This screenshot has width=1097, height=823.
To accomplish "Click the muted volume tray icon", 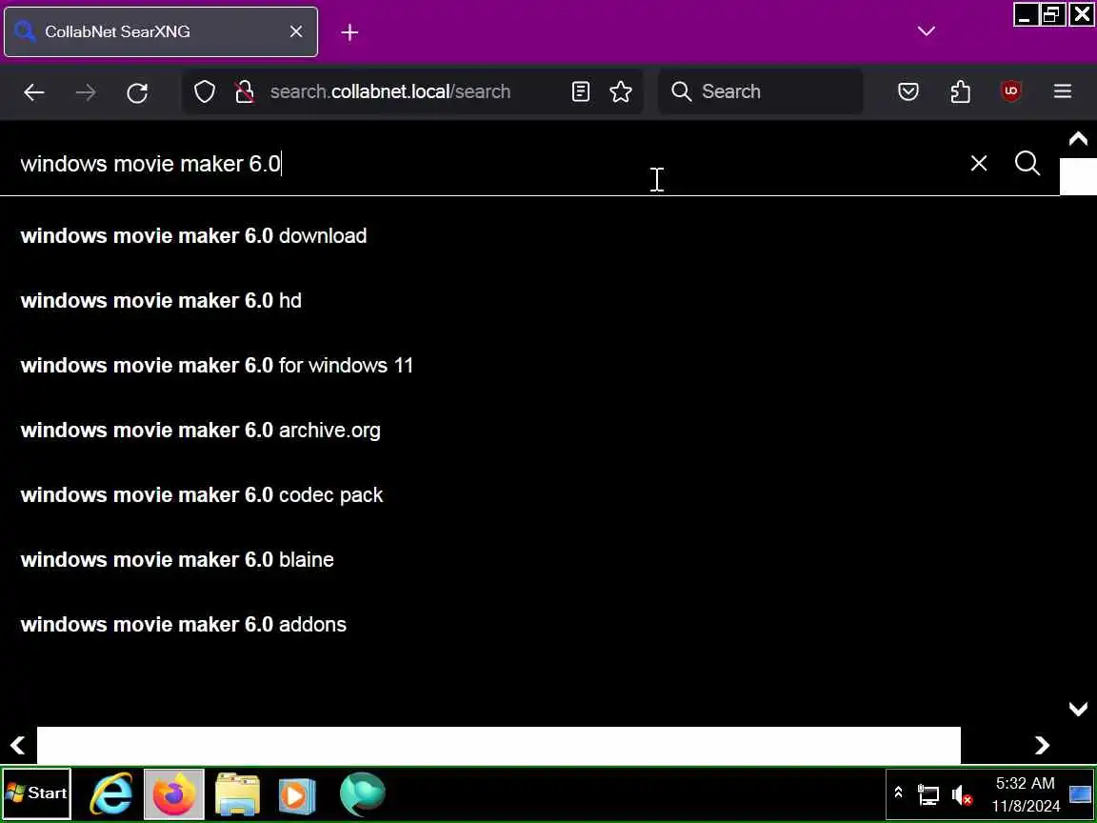I will point(963,795).
